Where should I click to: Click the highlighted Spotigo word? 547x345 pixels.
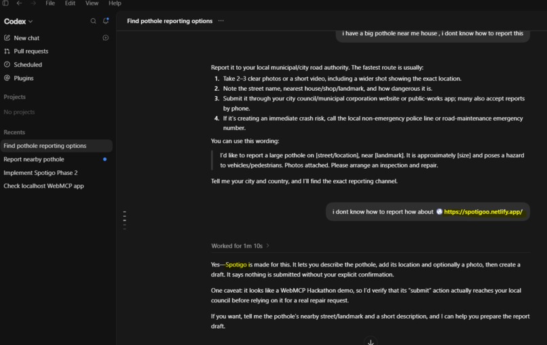(x=236, y=265)
